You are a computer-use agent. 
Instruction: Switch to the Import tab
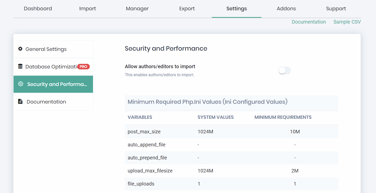87,9
